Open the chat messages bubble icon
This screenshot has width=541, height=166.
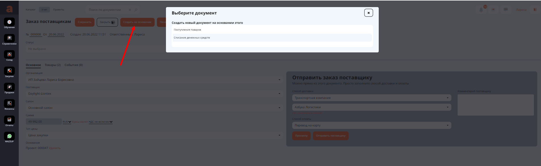tap(506, 10)
